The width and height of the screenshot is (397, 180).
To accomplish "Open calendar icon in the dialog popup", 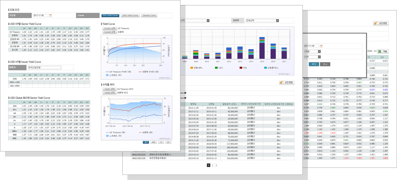I will [x=322, y=46].
